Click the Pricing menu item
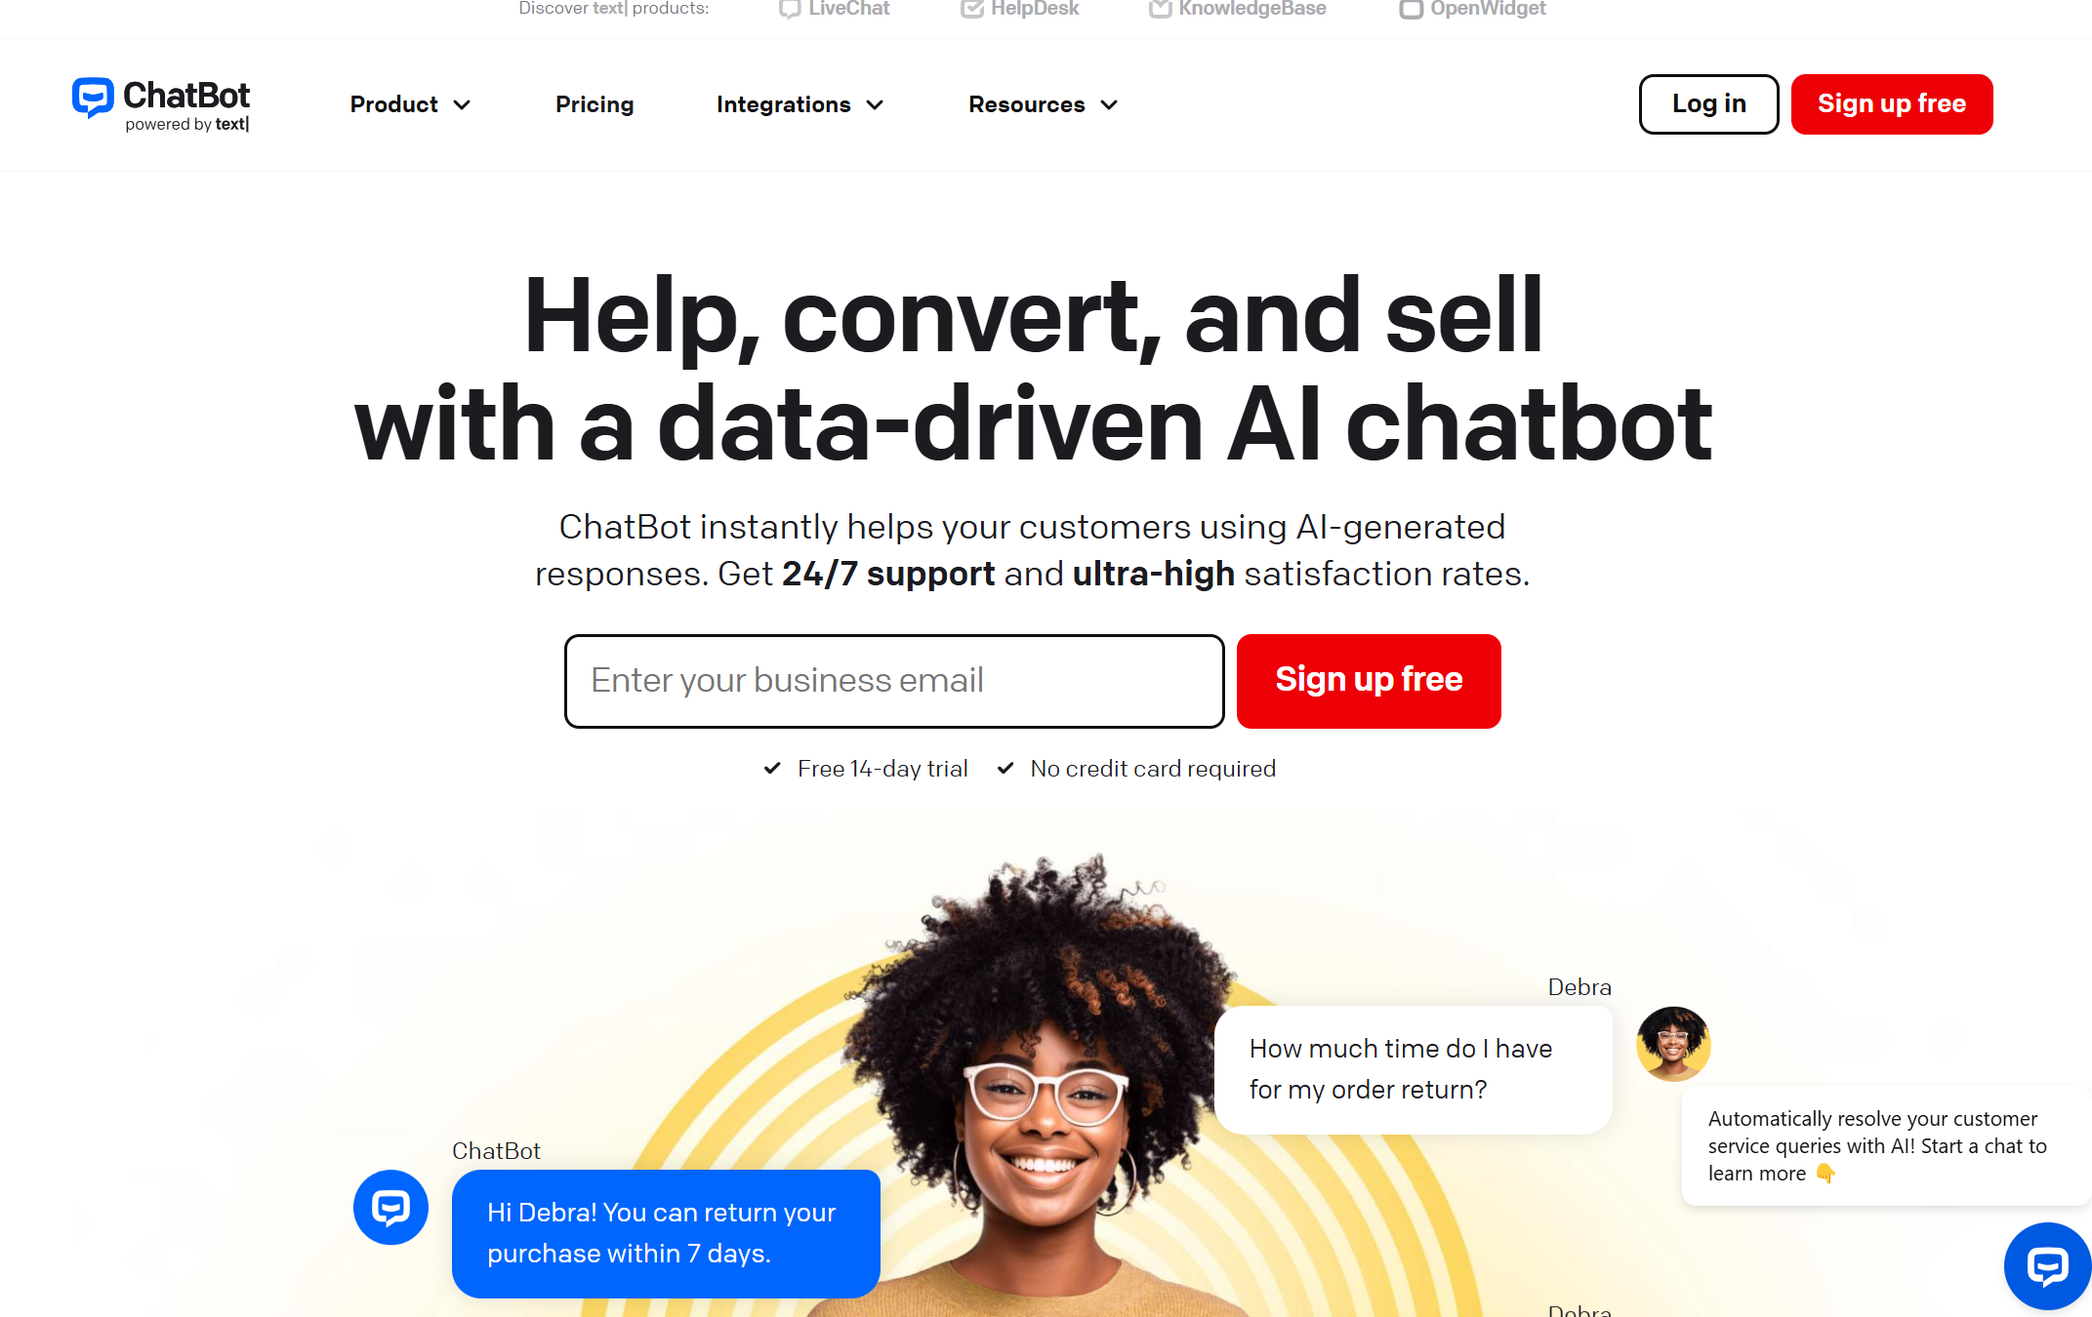Viewport: 2092px width, 1317px height. (594, 104)
